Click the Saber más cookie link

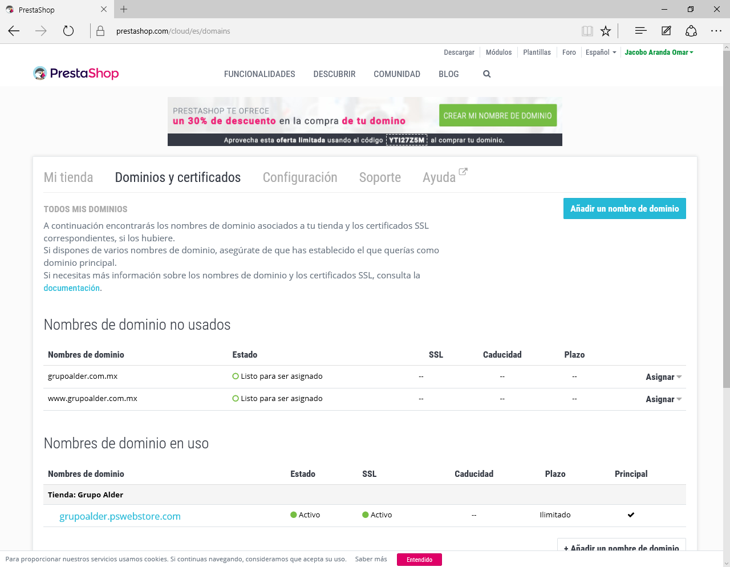(371, 559)
